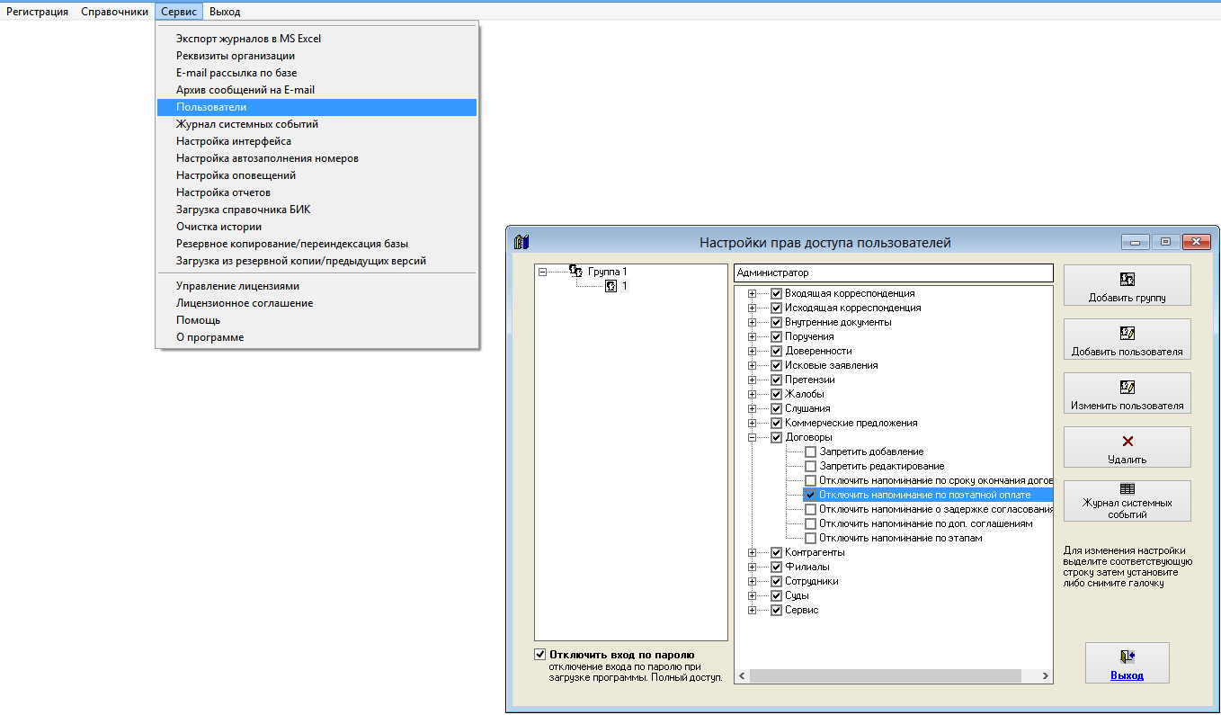Enable Запретить добавление checkbox

tap(811, 451)
